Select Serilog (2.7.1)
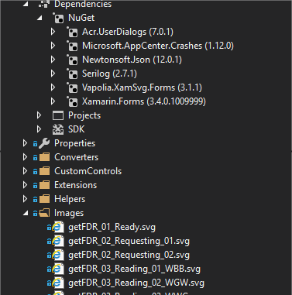This screenshot has height=295, width=292. point(109,74)
